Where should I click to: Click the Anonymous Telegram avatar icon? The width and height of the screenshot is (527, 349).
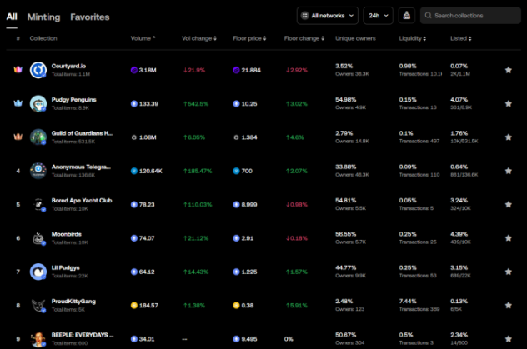pyautogui.click(x=38, y=171)
